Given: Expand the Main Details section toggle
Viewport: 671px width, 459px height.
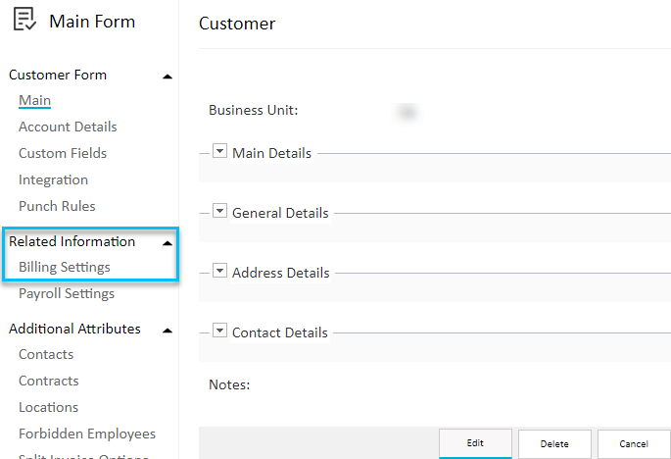Looking at the screenshot, I should tap(219, 151).
